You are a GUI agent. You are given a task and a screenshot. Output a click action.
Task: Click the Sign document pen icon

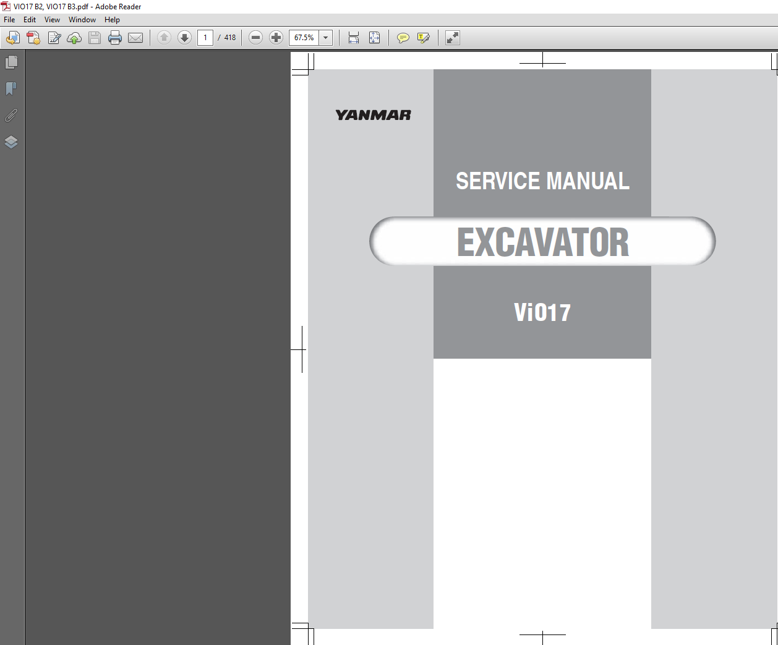click(54, 38)
